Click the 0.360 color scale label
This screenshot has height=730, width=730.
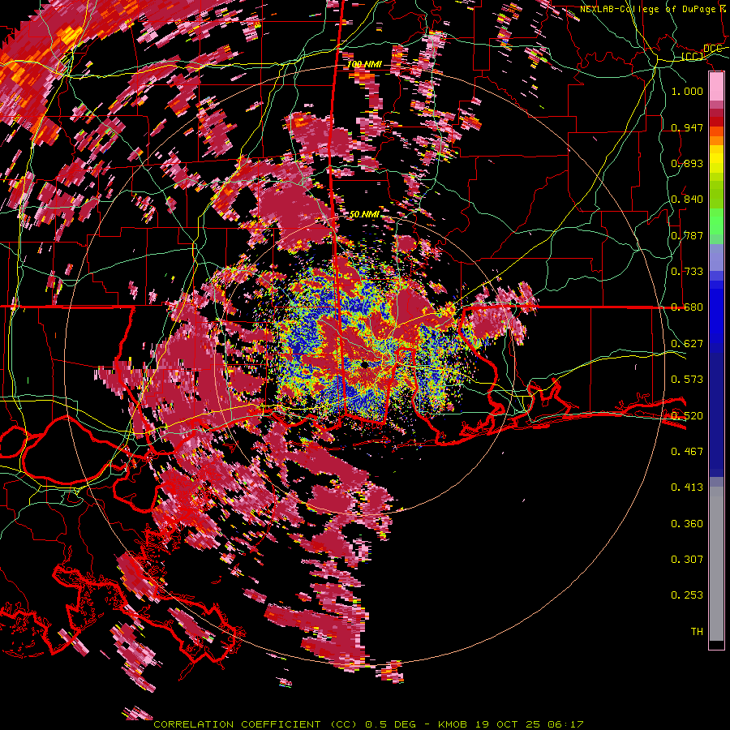(x=687, y=524)
